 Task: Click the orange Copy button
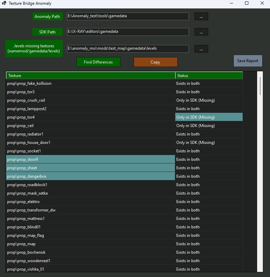coord(156,62)
